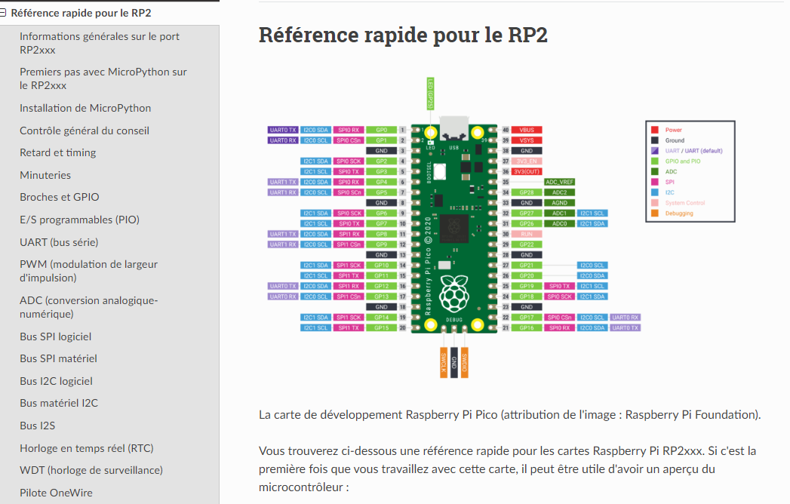The width and height of the screenshot is (790, 504).
Task: Click the VSYS pin 39 label
Action: pos(527,140)
